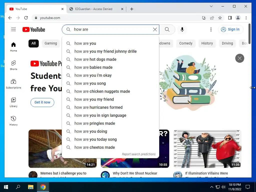Click the Chrome taskbar icon

point(43,187)
